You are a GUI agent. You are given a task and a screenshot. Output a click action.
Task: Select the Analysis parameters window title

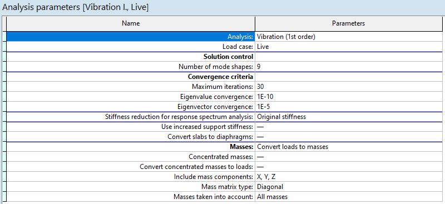(x=75, y=8)
